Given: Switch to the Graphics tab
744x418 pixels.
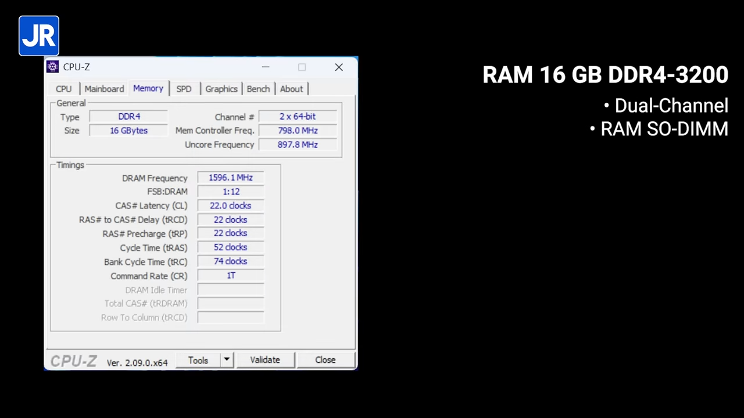Looking at the screenshot, I should (x=221, y=89).
